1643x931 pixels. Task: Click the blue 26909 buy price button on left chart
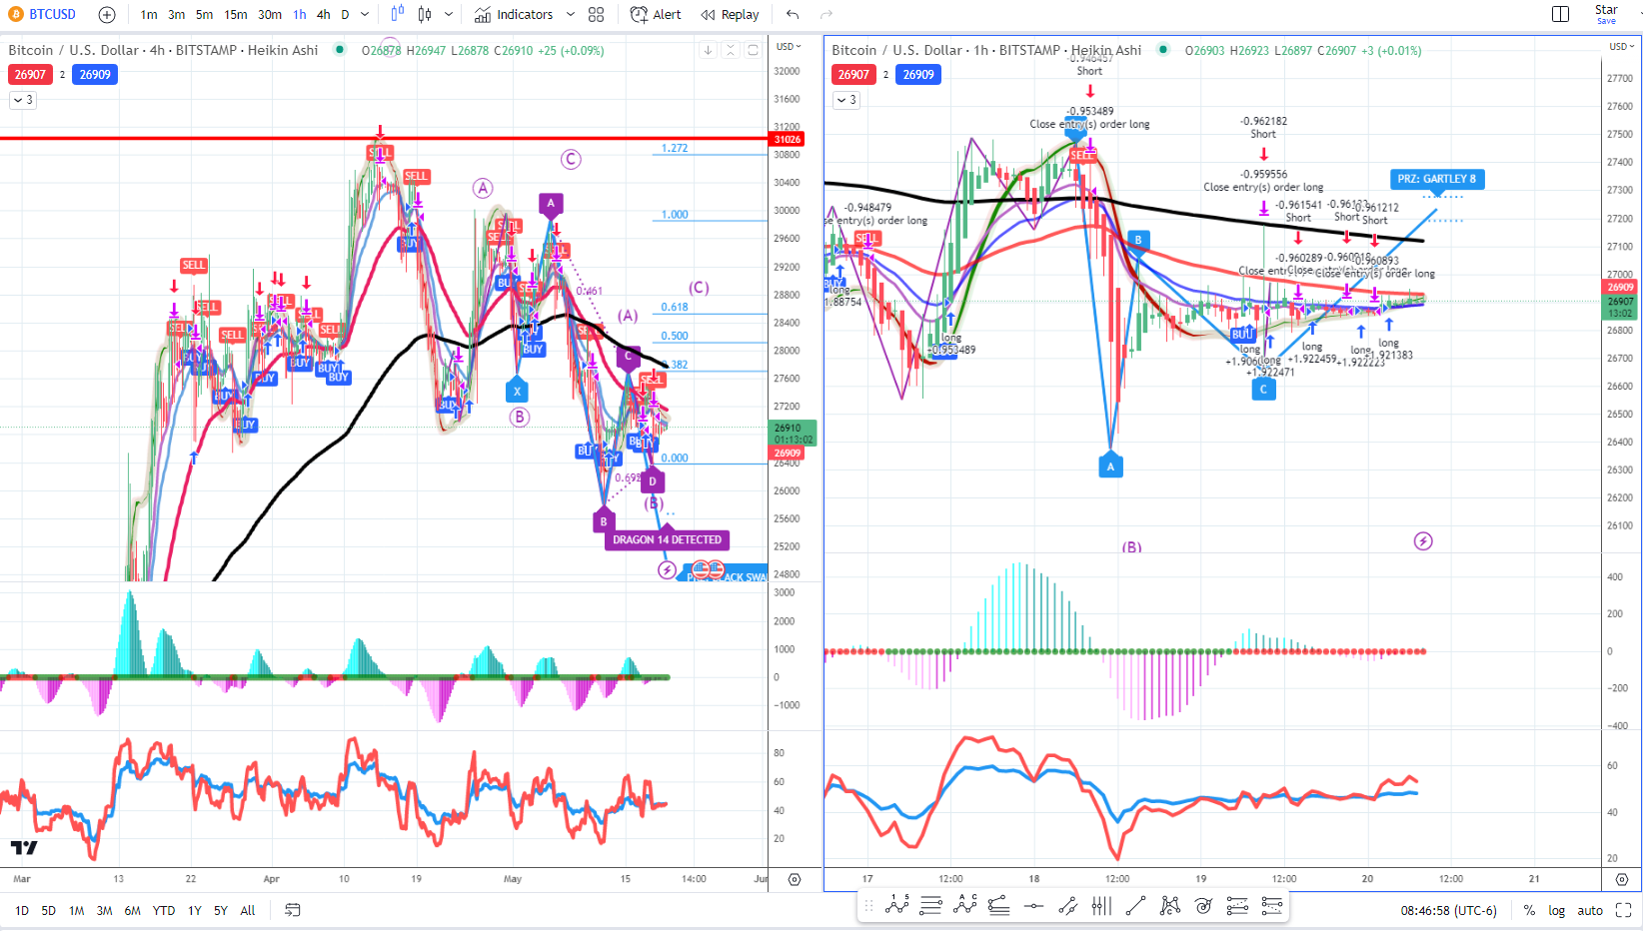point(95,75)
